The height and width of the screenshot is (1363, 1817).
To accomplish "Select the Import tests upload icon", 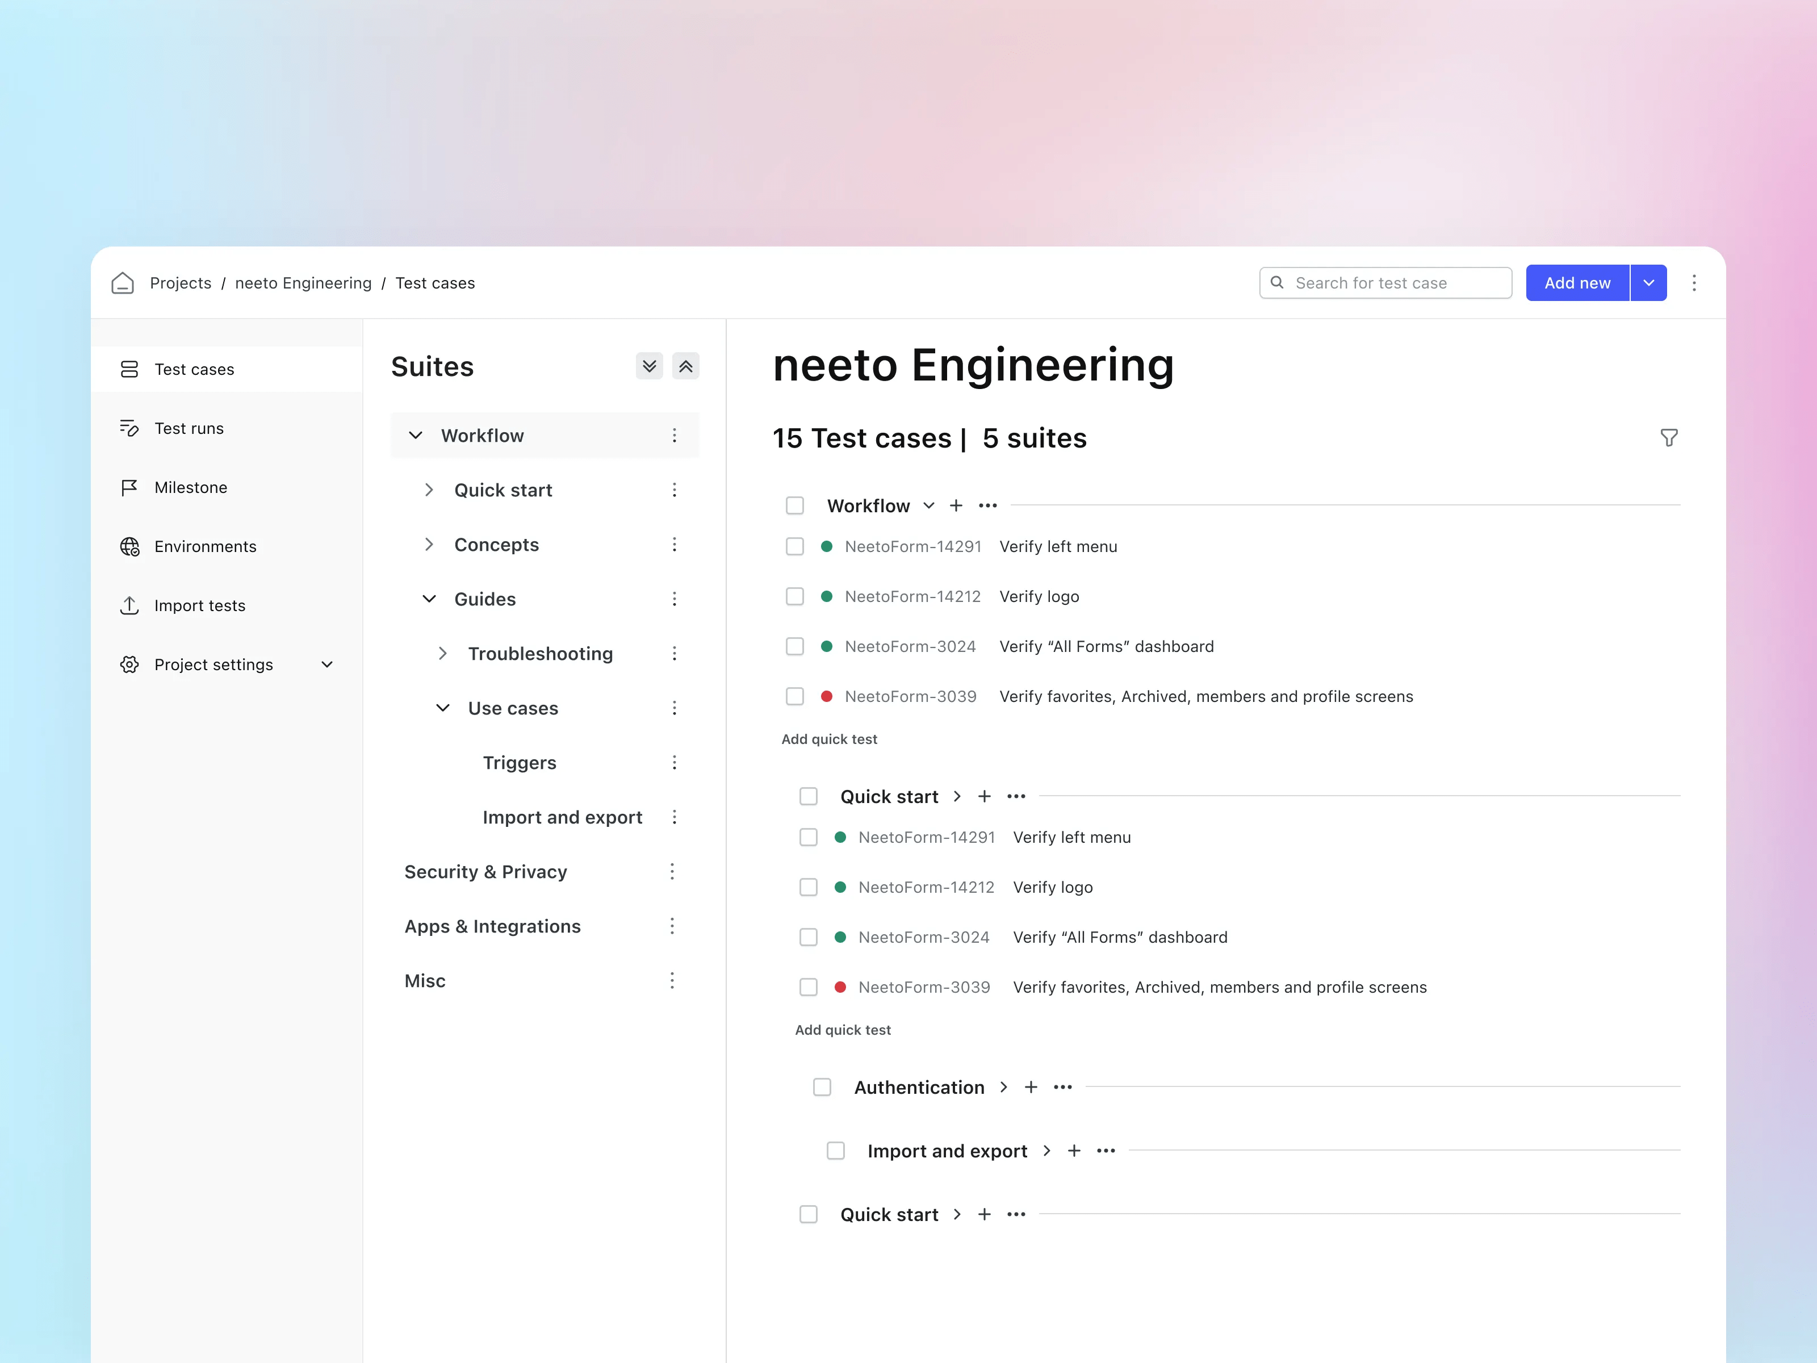I will point(130,605).
